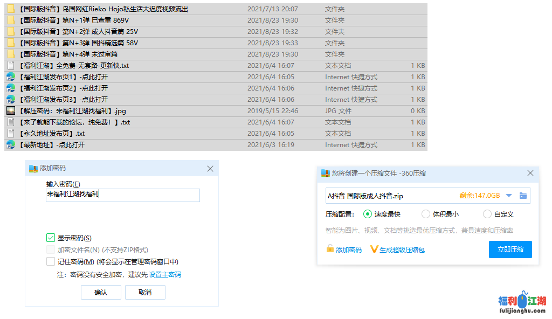Select the Edge shortcut icon for 最新地址
552x319 pixels.
coord(10,145)
